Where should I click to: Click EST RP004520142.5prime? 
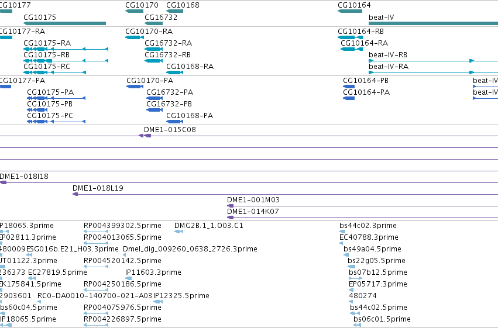96,267
